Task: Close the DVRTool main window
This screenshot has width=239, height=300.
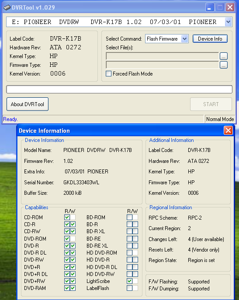Action: click(230, 8)
